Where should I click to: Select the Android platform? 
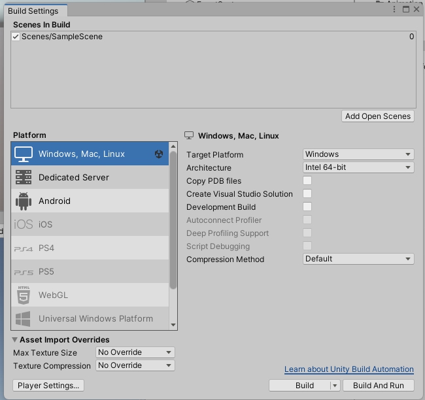90,201
